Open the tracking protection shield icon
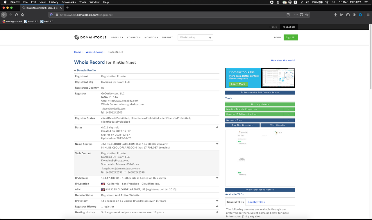The image size is (372, 220). tap(51, 15)
